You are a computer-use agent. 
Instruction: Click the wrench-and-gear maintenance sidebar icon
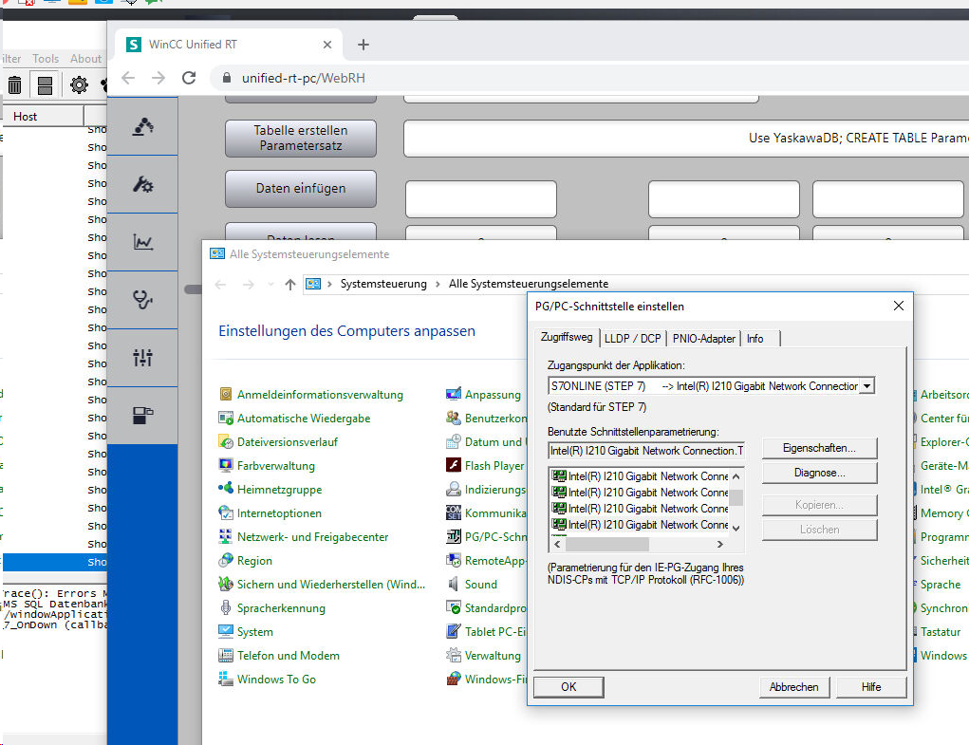[x=142, y=184]
